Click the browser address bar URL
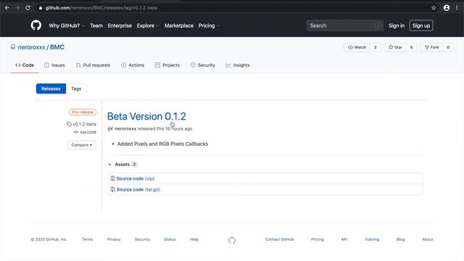 coord(101,8)
